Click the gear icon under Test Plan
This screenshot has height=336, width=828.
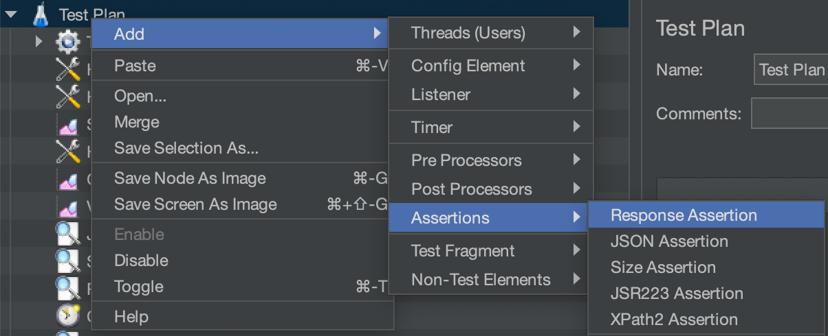point(67,43)
